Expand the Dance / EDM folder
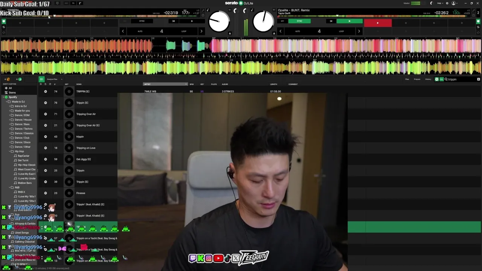482x271 pixels. coord(9,115)
